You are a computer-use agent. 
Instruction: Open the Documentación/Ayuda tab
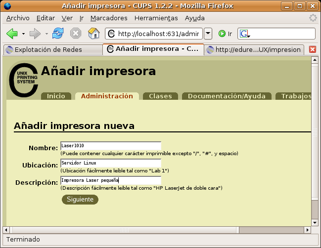(227, 96)
